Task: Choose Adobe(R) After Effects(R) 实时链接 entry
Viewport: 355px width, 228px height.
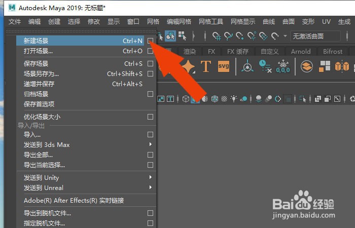Action: pos(86,201)
